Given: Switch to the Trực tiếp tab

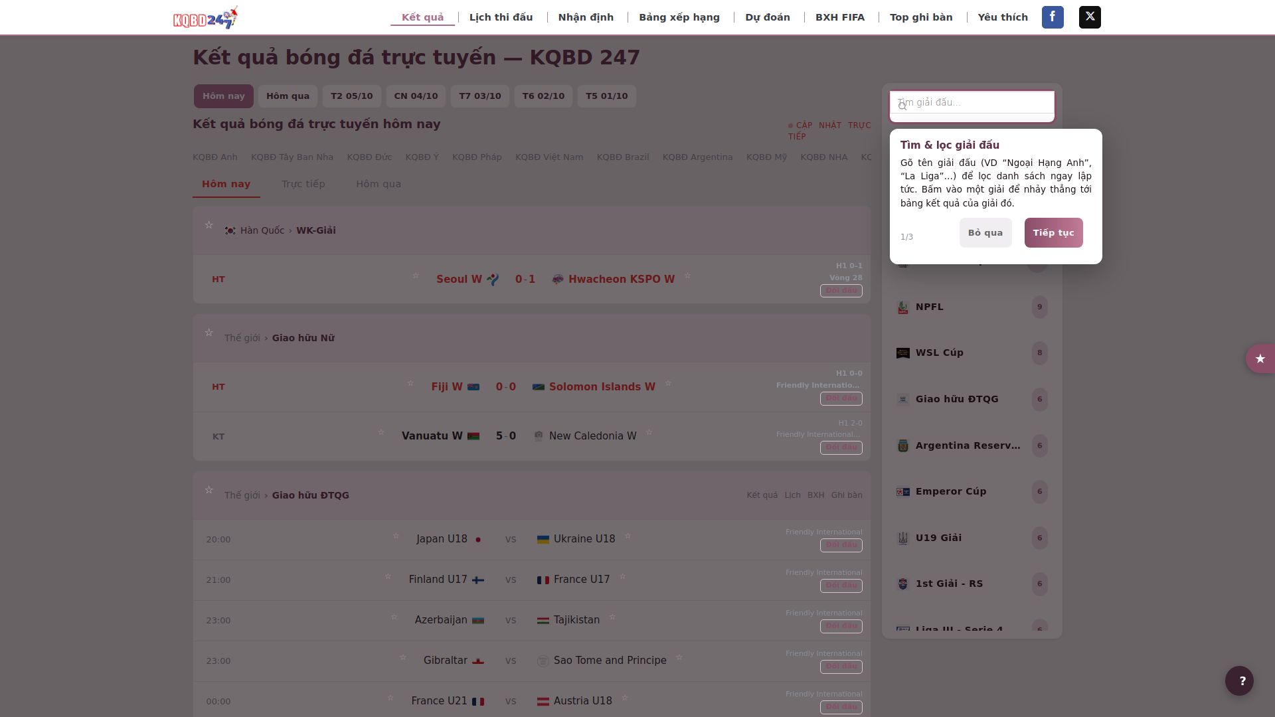Looking at the screenshot, I should (x=303, y=185).
